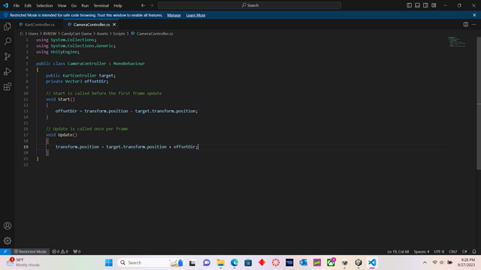
Task: Click the editor vertical scrollbar
Action: pyautogui.click(x=479, y=103)
